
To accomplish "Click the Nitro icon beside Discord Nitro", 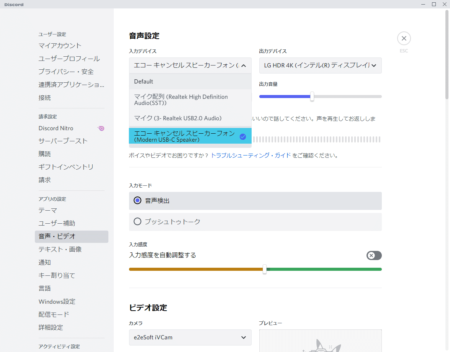I will (x=101, y=128).
